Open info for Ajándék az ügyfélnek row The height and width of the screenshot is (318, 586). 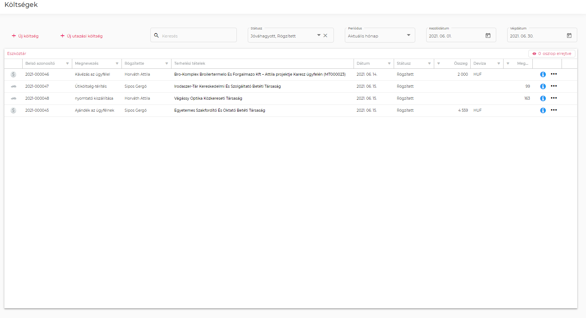pos(543,110)
